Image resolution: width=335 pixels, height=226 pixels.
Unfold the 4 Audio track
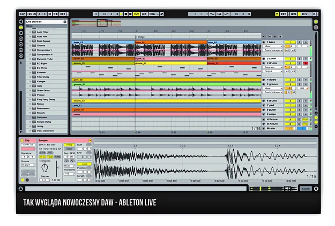coord(264,80)
